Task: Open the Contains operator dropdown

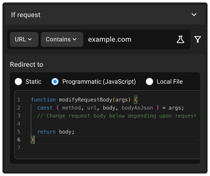Action: 62,39
